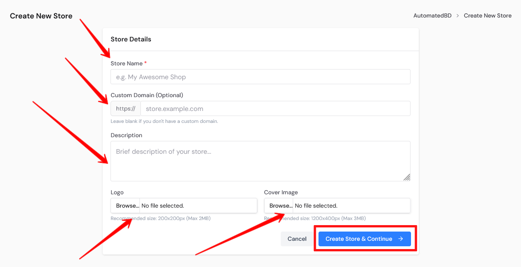Click Cover Image 'No file selected' field
Screen dimensions: 521x267
351,206
